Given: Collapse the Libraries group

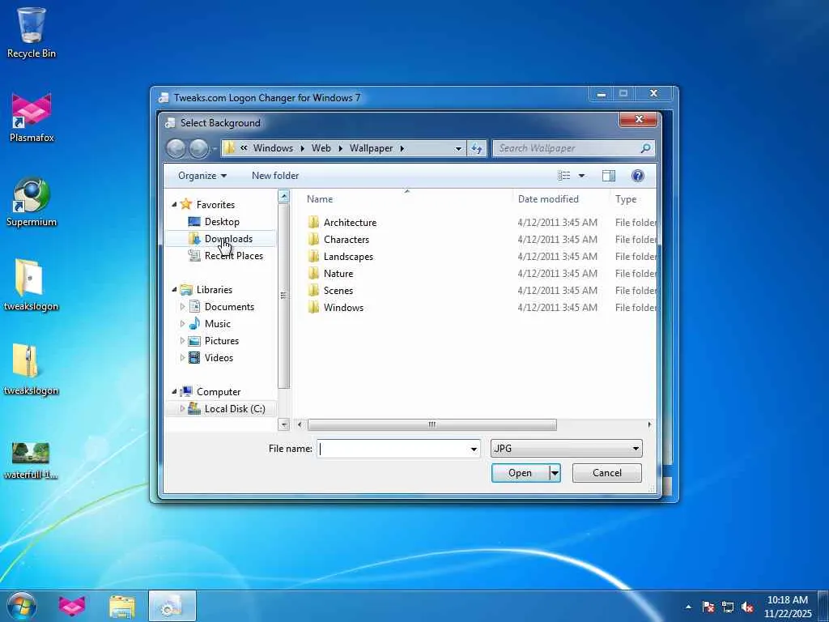Looking at the screenshot, I should point(174,290).
